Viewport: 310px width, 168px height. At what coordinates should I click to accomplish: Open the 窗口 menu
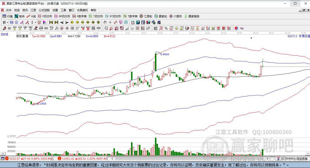[x=71, y=10]
